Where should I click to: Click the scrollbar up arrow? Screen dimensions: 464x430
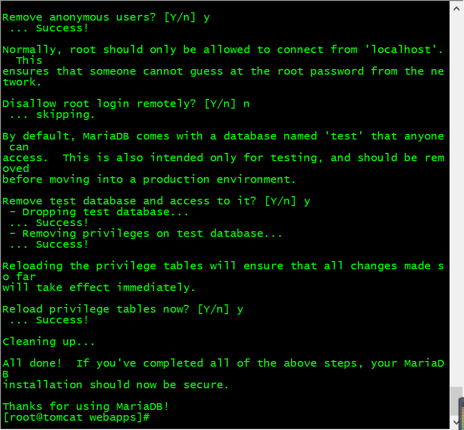coord(456,9)
